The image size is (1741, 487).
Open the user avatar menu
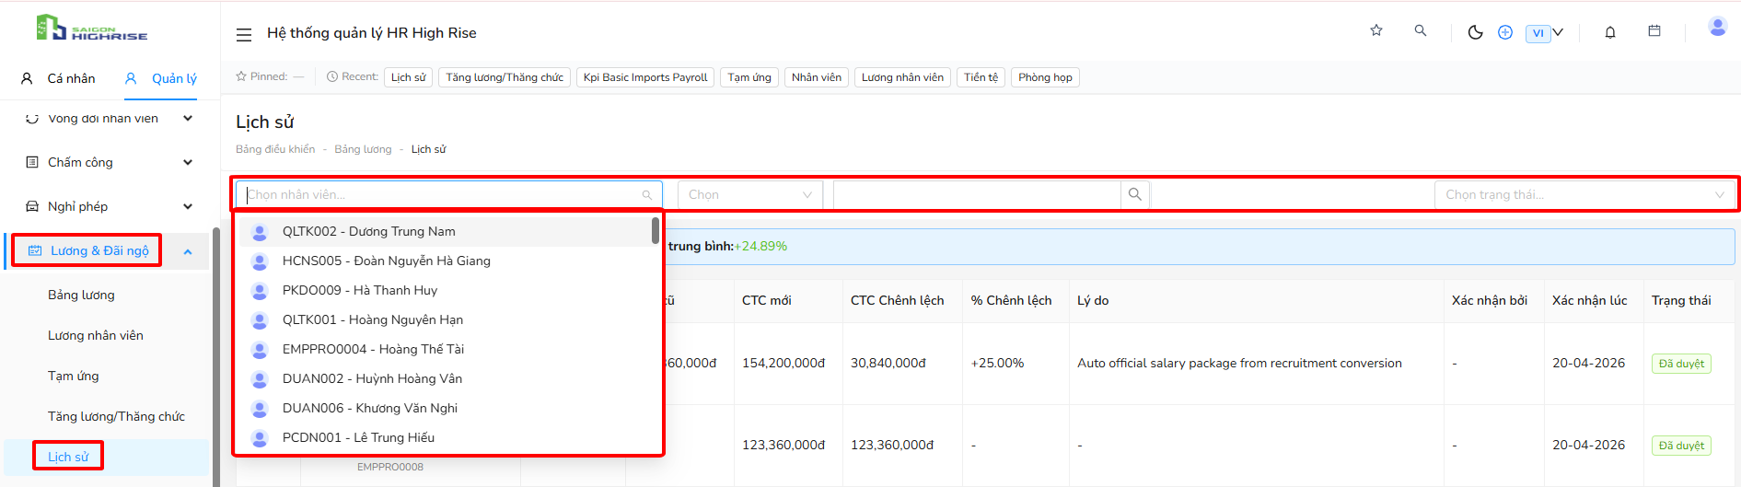[x=1718, y=27]
